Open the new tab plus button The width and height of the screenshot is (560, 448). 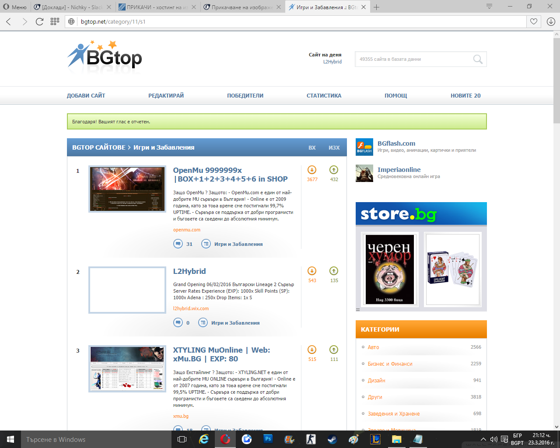coord(376,7)
